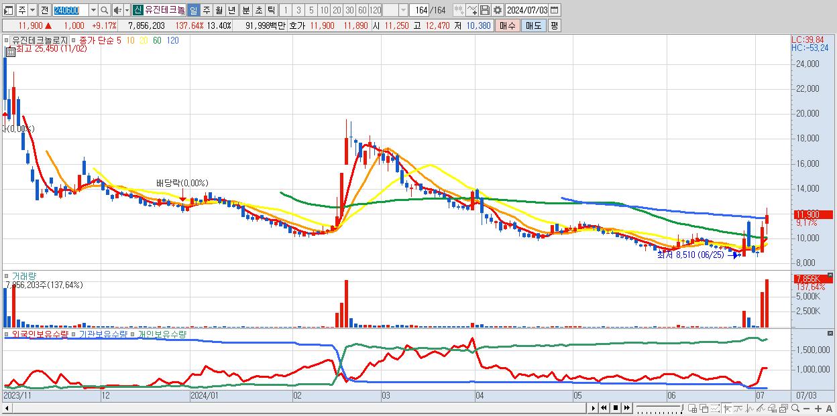Edit the candle count field 164
This screenshot has height=416, width=837.
pyautogui.click(x=420, y=10)
